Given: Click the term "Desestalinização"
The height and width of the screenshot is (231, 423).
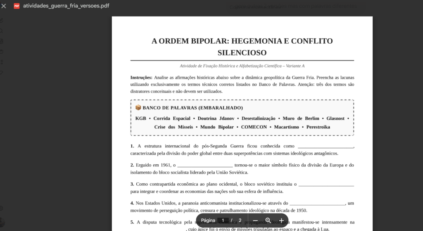Looking at the screenshot, I should pos(259,118).
